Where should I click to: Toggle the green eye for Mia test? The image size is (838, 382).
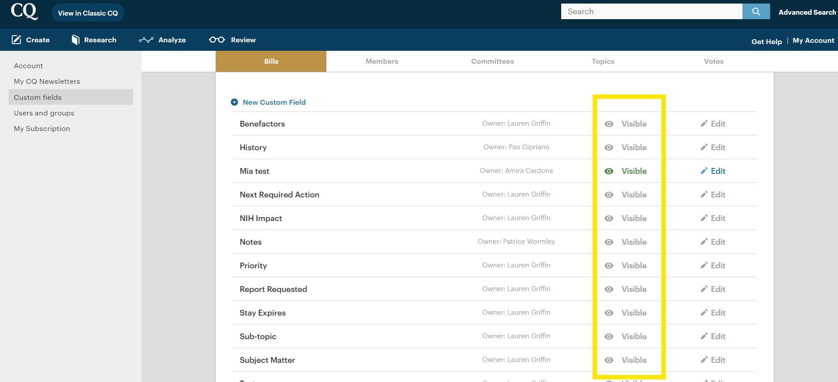click(609, 171)
